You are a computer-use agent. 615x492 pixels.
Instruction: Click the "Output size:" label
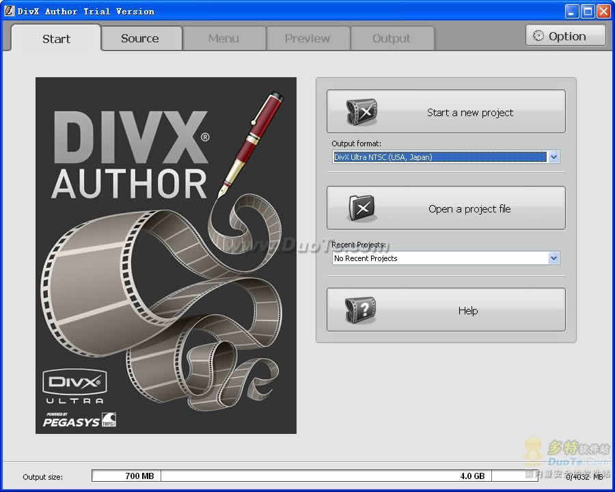point(42,477)
